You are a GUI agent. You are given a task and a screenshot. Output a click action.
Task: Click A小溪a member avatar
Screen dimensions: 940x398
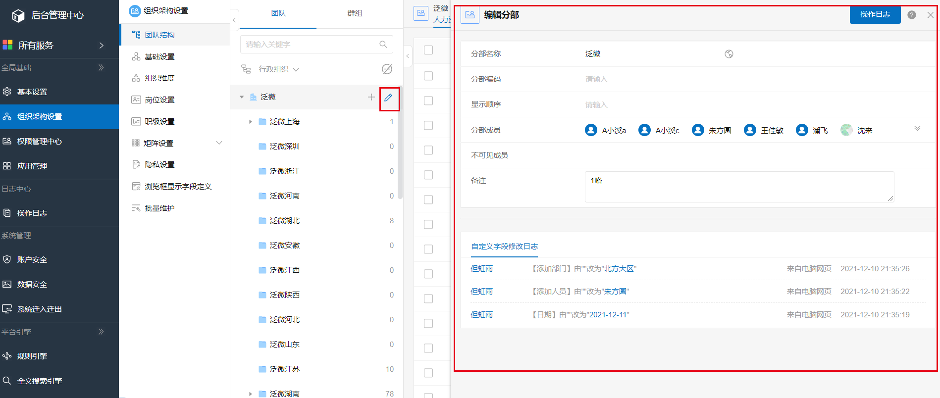pyautogui.click(x=591, y=130)
